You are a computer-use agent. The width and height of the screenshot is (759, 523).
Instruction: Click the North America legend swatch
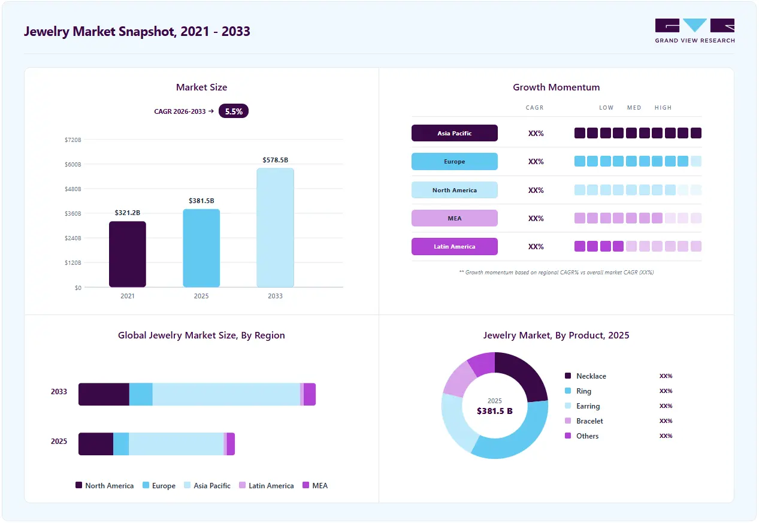click(78, 485)
